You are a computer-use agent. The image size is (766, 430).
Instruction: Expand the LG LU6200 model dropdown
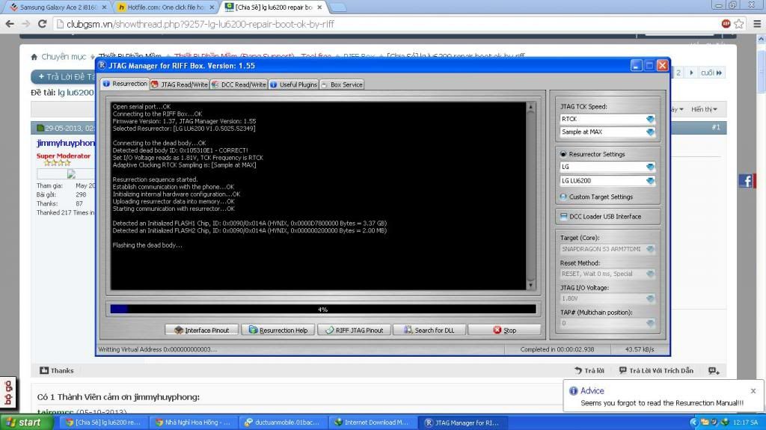tap(650, 181)
